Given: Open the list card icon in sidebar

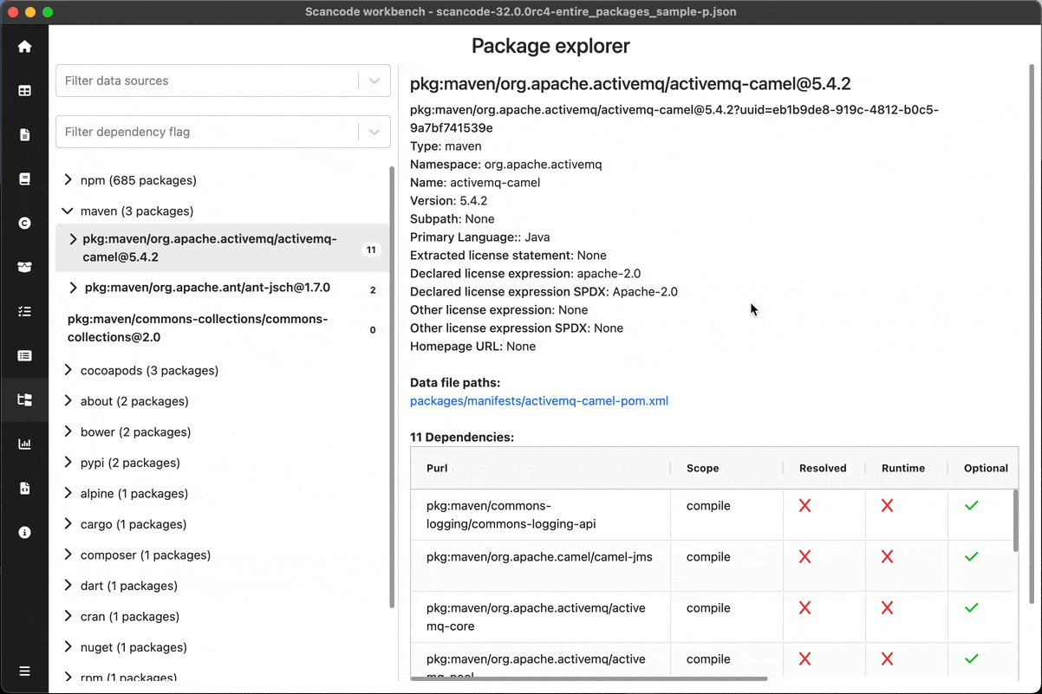Looking at the screenshot, I should [x=24, y=355].
